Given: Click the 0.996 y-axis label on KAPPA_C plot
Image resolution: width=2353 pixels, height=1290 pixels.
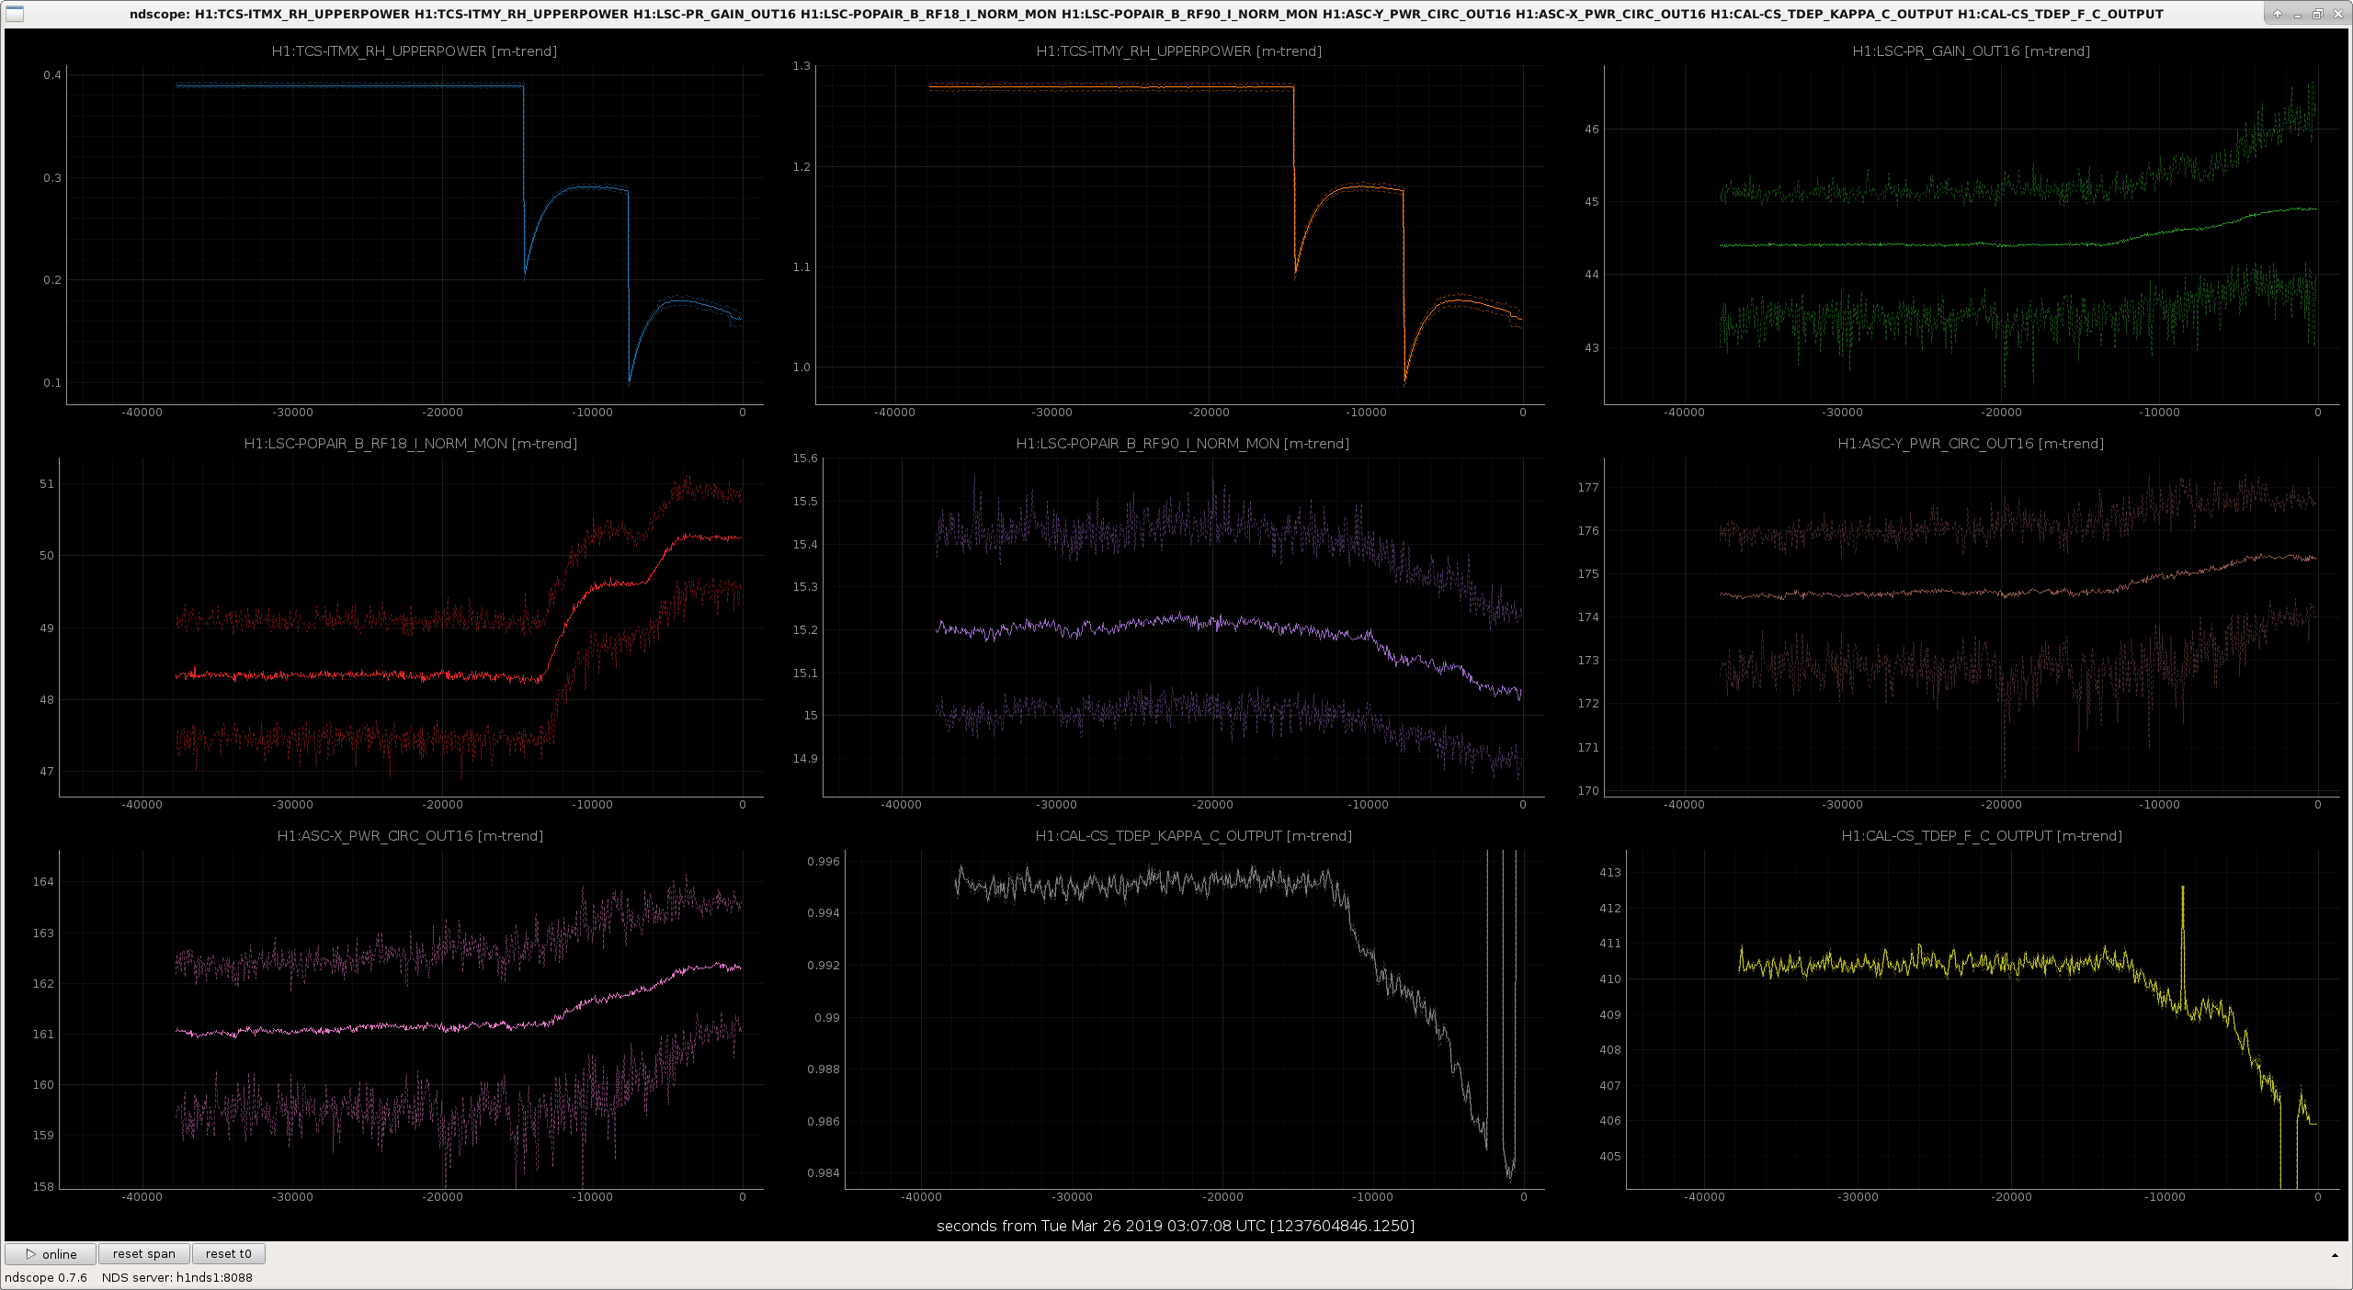Looking at the screenshot, I should tap(824, 862).
